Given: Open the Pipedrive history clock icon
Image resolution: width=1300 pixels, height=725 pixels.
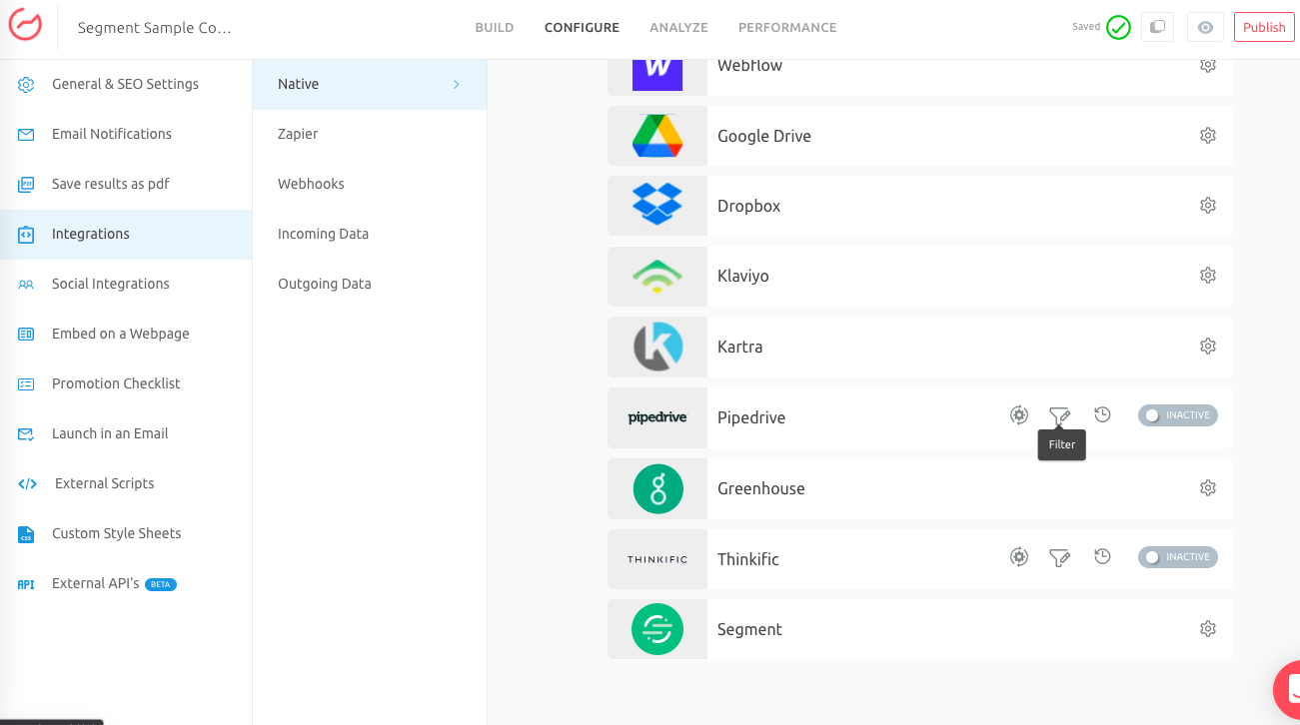Looking at the screenshot, I should pyautogui.click(x=1102, y=414).
